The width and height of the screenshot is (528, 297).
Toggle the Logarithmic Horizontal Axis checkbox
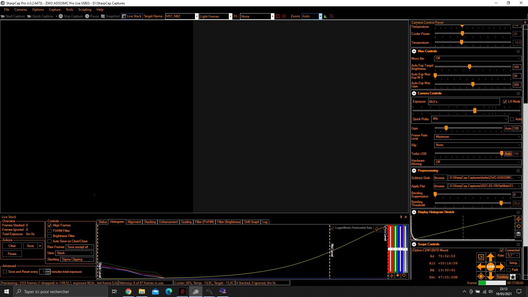tap(332, 228)
